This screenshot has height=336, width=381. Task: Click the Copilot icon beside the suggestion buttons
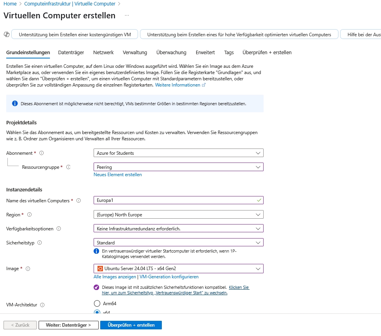[6, 34]
